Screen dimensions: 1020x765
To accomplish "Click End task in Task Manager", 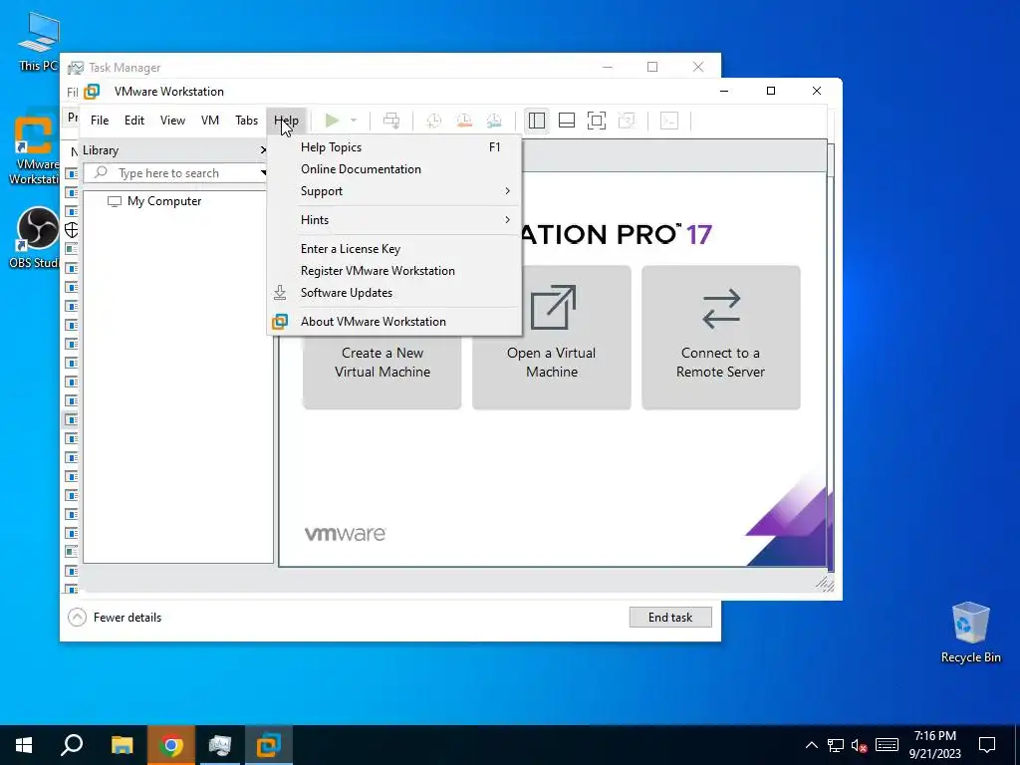I will point(670,618).
